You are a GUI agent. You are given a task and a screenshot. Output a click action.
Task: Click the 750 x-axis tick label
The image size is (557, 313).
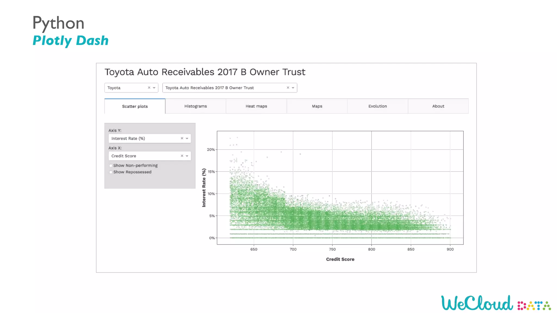coord(332,249)
